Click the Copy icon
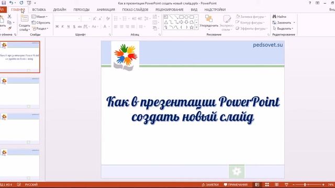Viewport: 335px width, 188px height. point(9,22)
